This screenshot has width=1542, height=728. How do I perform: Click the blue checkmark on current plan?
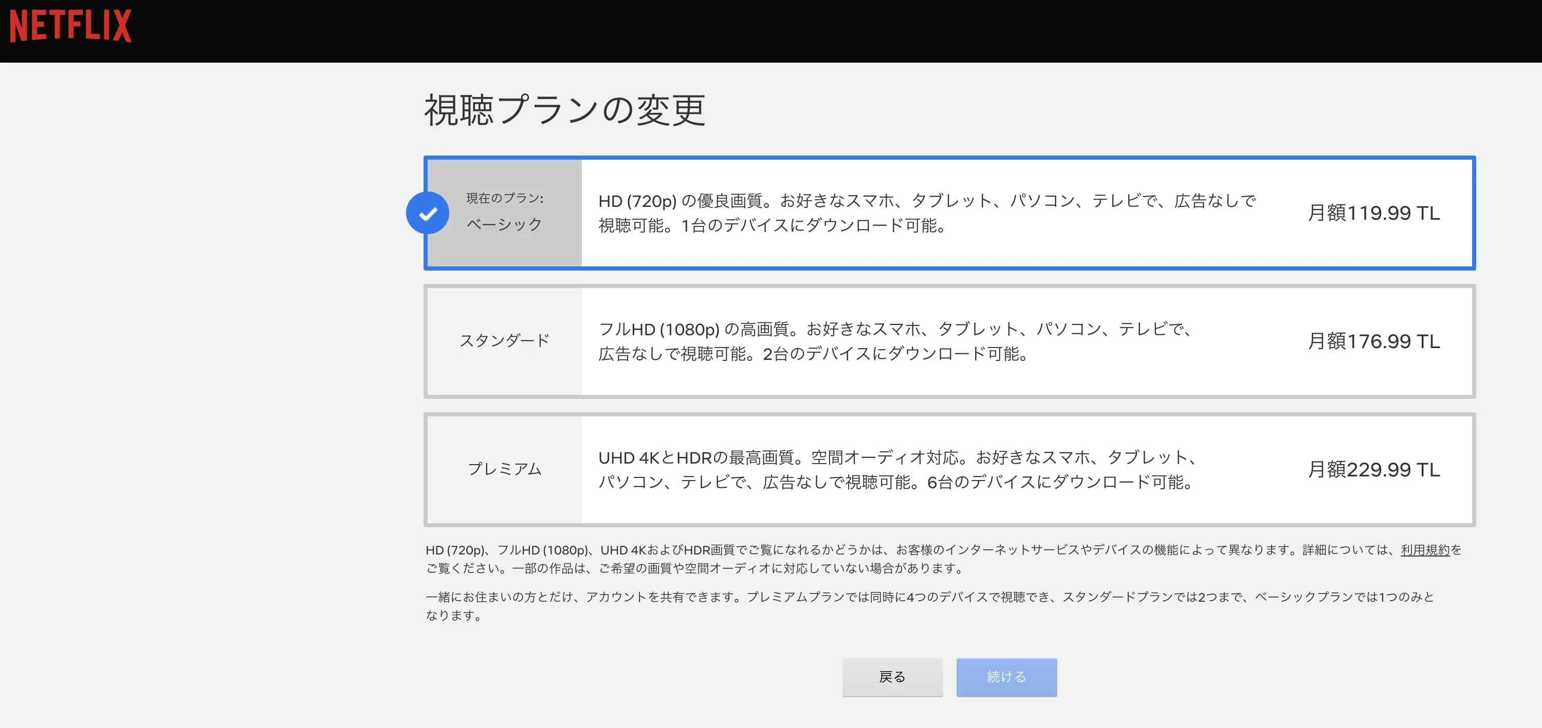point(428,214)
